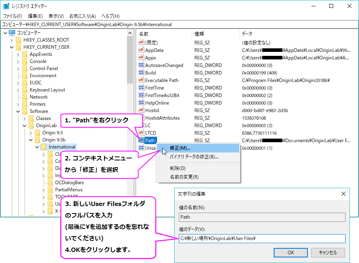Click the FirstTimeAs32Bit DWORD icon

click(x=141, y=95)
